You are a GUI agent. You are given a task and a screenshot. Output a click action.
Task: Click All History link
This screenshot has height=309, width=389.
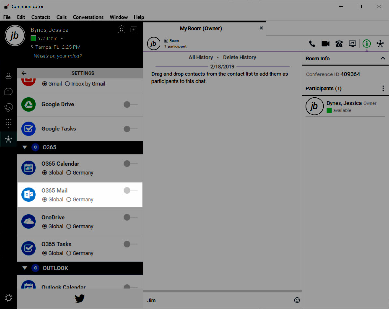[x=201, y=57]
